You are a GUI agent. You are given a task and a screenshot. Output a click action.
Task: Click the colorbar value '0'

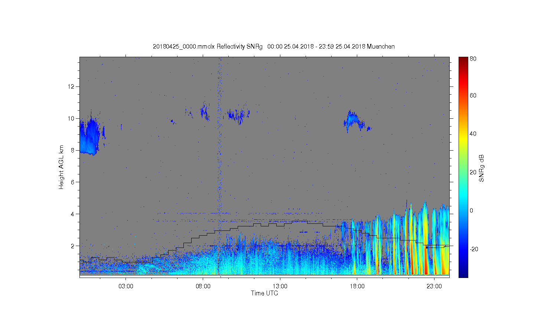tap(472, 211)
